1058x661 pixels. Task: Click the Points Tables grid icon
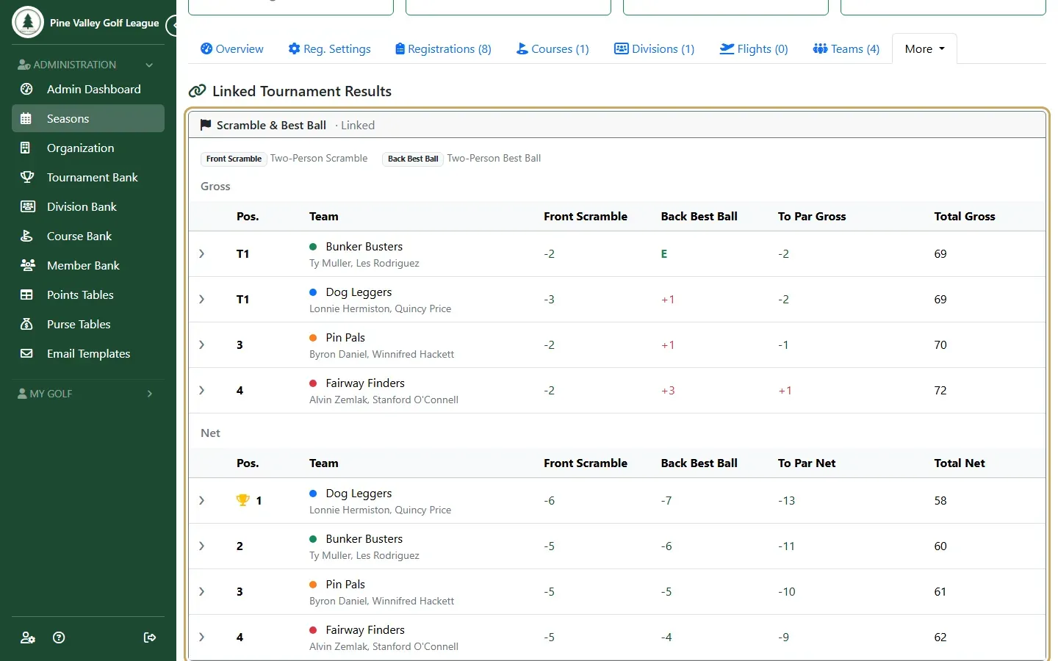pos(26,295)
